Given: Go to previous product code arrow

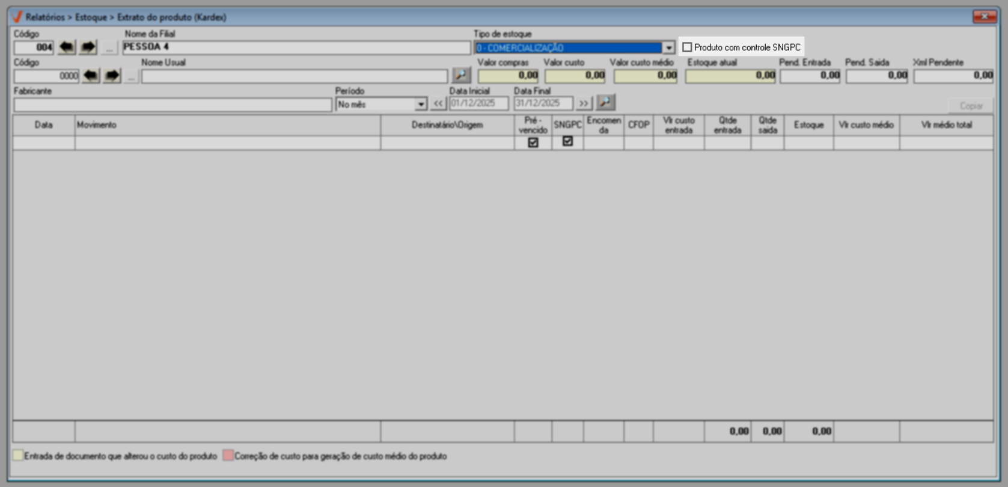Looking at the screenshot, I should pos(91,76).
